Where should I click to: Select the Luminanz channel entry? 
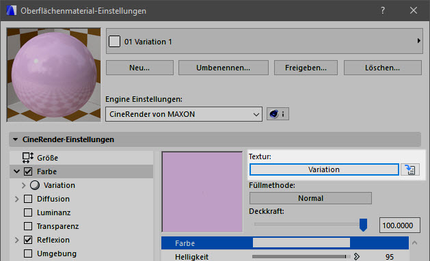pyautogui.click(x=54, y=212)
